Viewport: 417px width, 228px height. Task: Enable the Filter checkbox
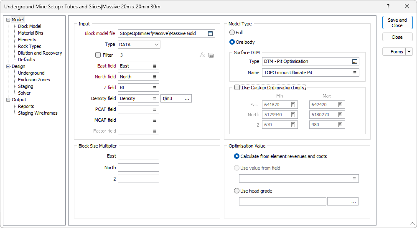(x=98, y=55)
